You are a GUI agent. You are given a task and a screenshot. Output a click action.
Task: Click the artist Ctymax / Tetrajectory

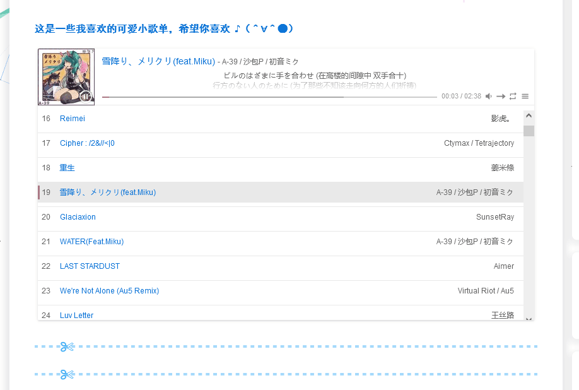point(479,143)
